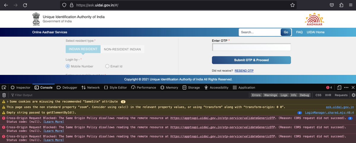The image size is (356, 143).
Task: Activate the devtools element picker icon
Action: [x=4, y=88]
